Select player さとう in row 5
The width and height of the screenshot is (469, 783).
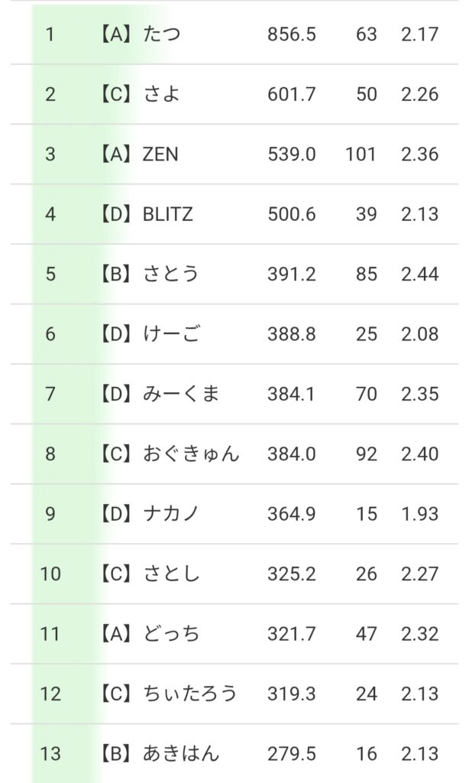tap(171, 275)
